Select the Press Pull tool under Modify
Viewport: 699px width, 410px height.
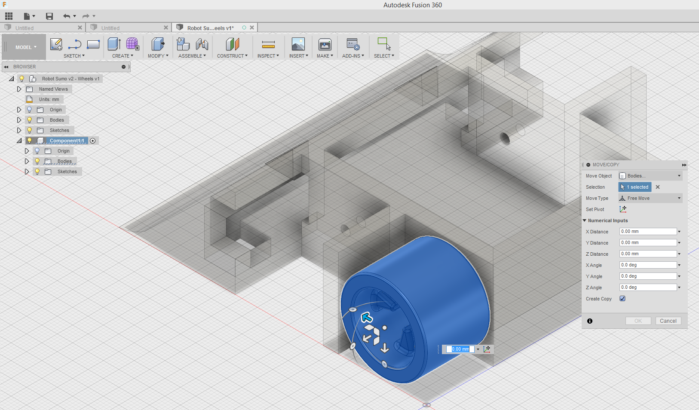pos(157,44)
